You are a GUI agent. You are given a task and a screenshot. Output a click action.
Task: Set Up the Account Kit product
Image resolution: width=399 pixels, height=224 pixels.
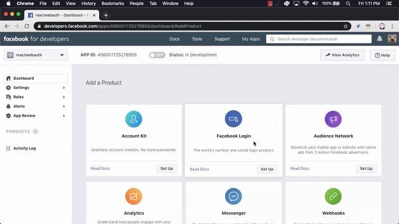pos(166,169)
